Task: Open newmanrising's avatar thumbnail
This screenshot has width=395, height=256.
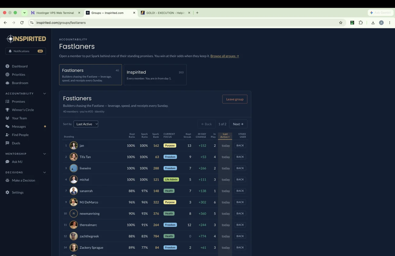Action: click(74, 213)
